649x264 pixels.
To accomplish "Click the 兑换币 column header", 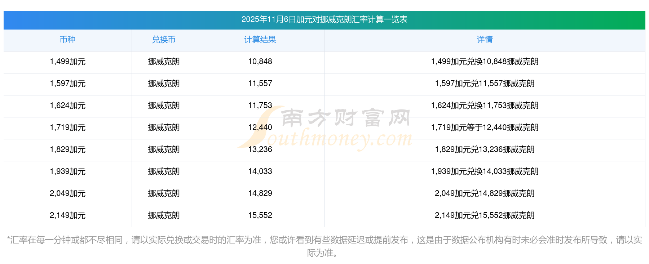I will [164, 40].
